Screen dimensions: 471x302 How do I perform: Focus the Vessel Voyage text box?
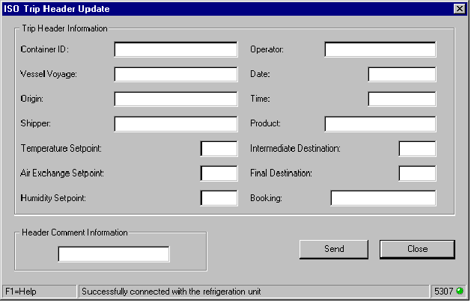pos(176,74)
